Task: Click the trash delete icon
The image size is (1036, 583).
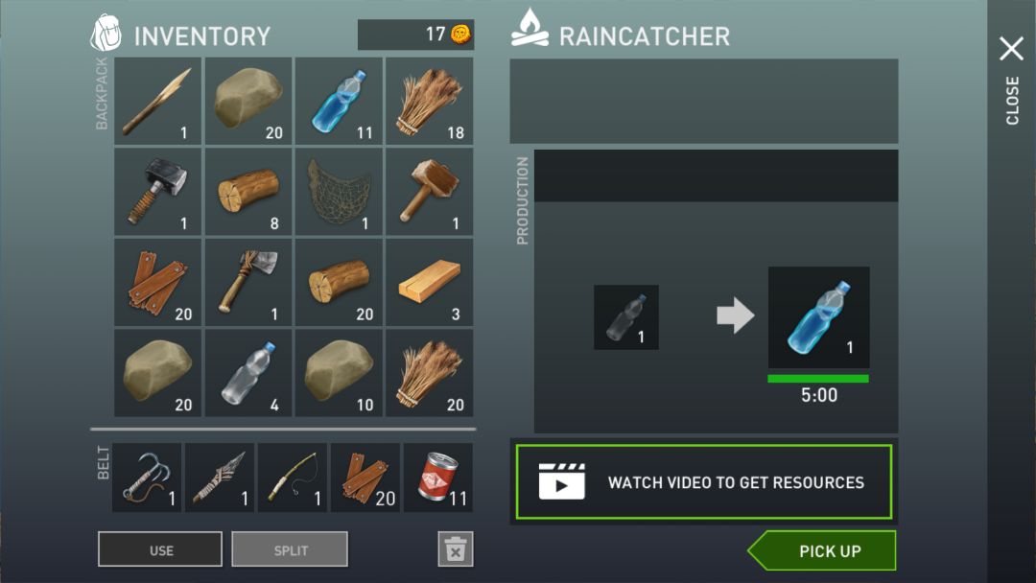Action: (x=456, y=548)
